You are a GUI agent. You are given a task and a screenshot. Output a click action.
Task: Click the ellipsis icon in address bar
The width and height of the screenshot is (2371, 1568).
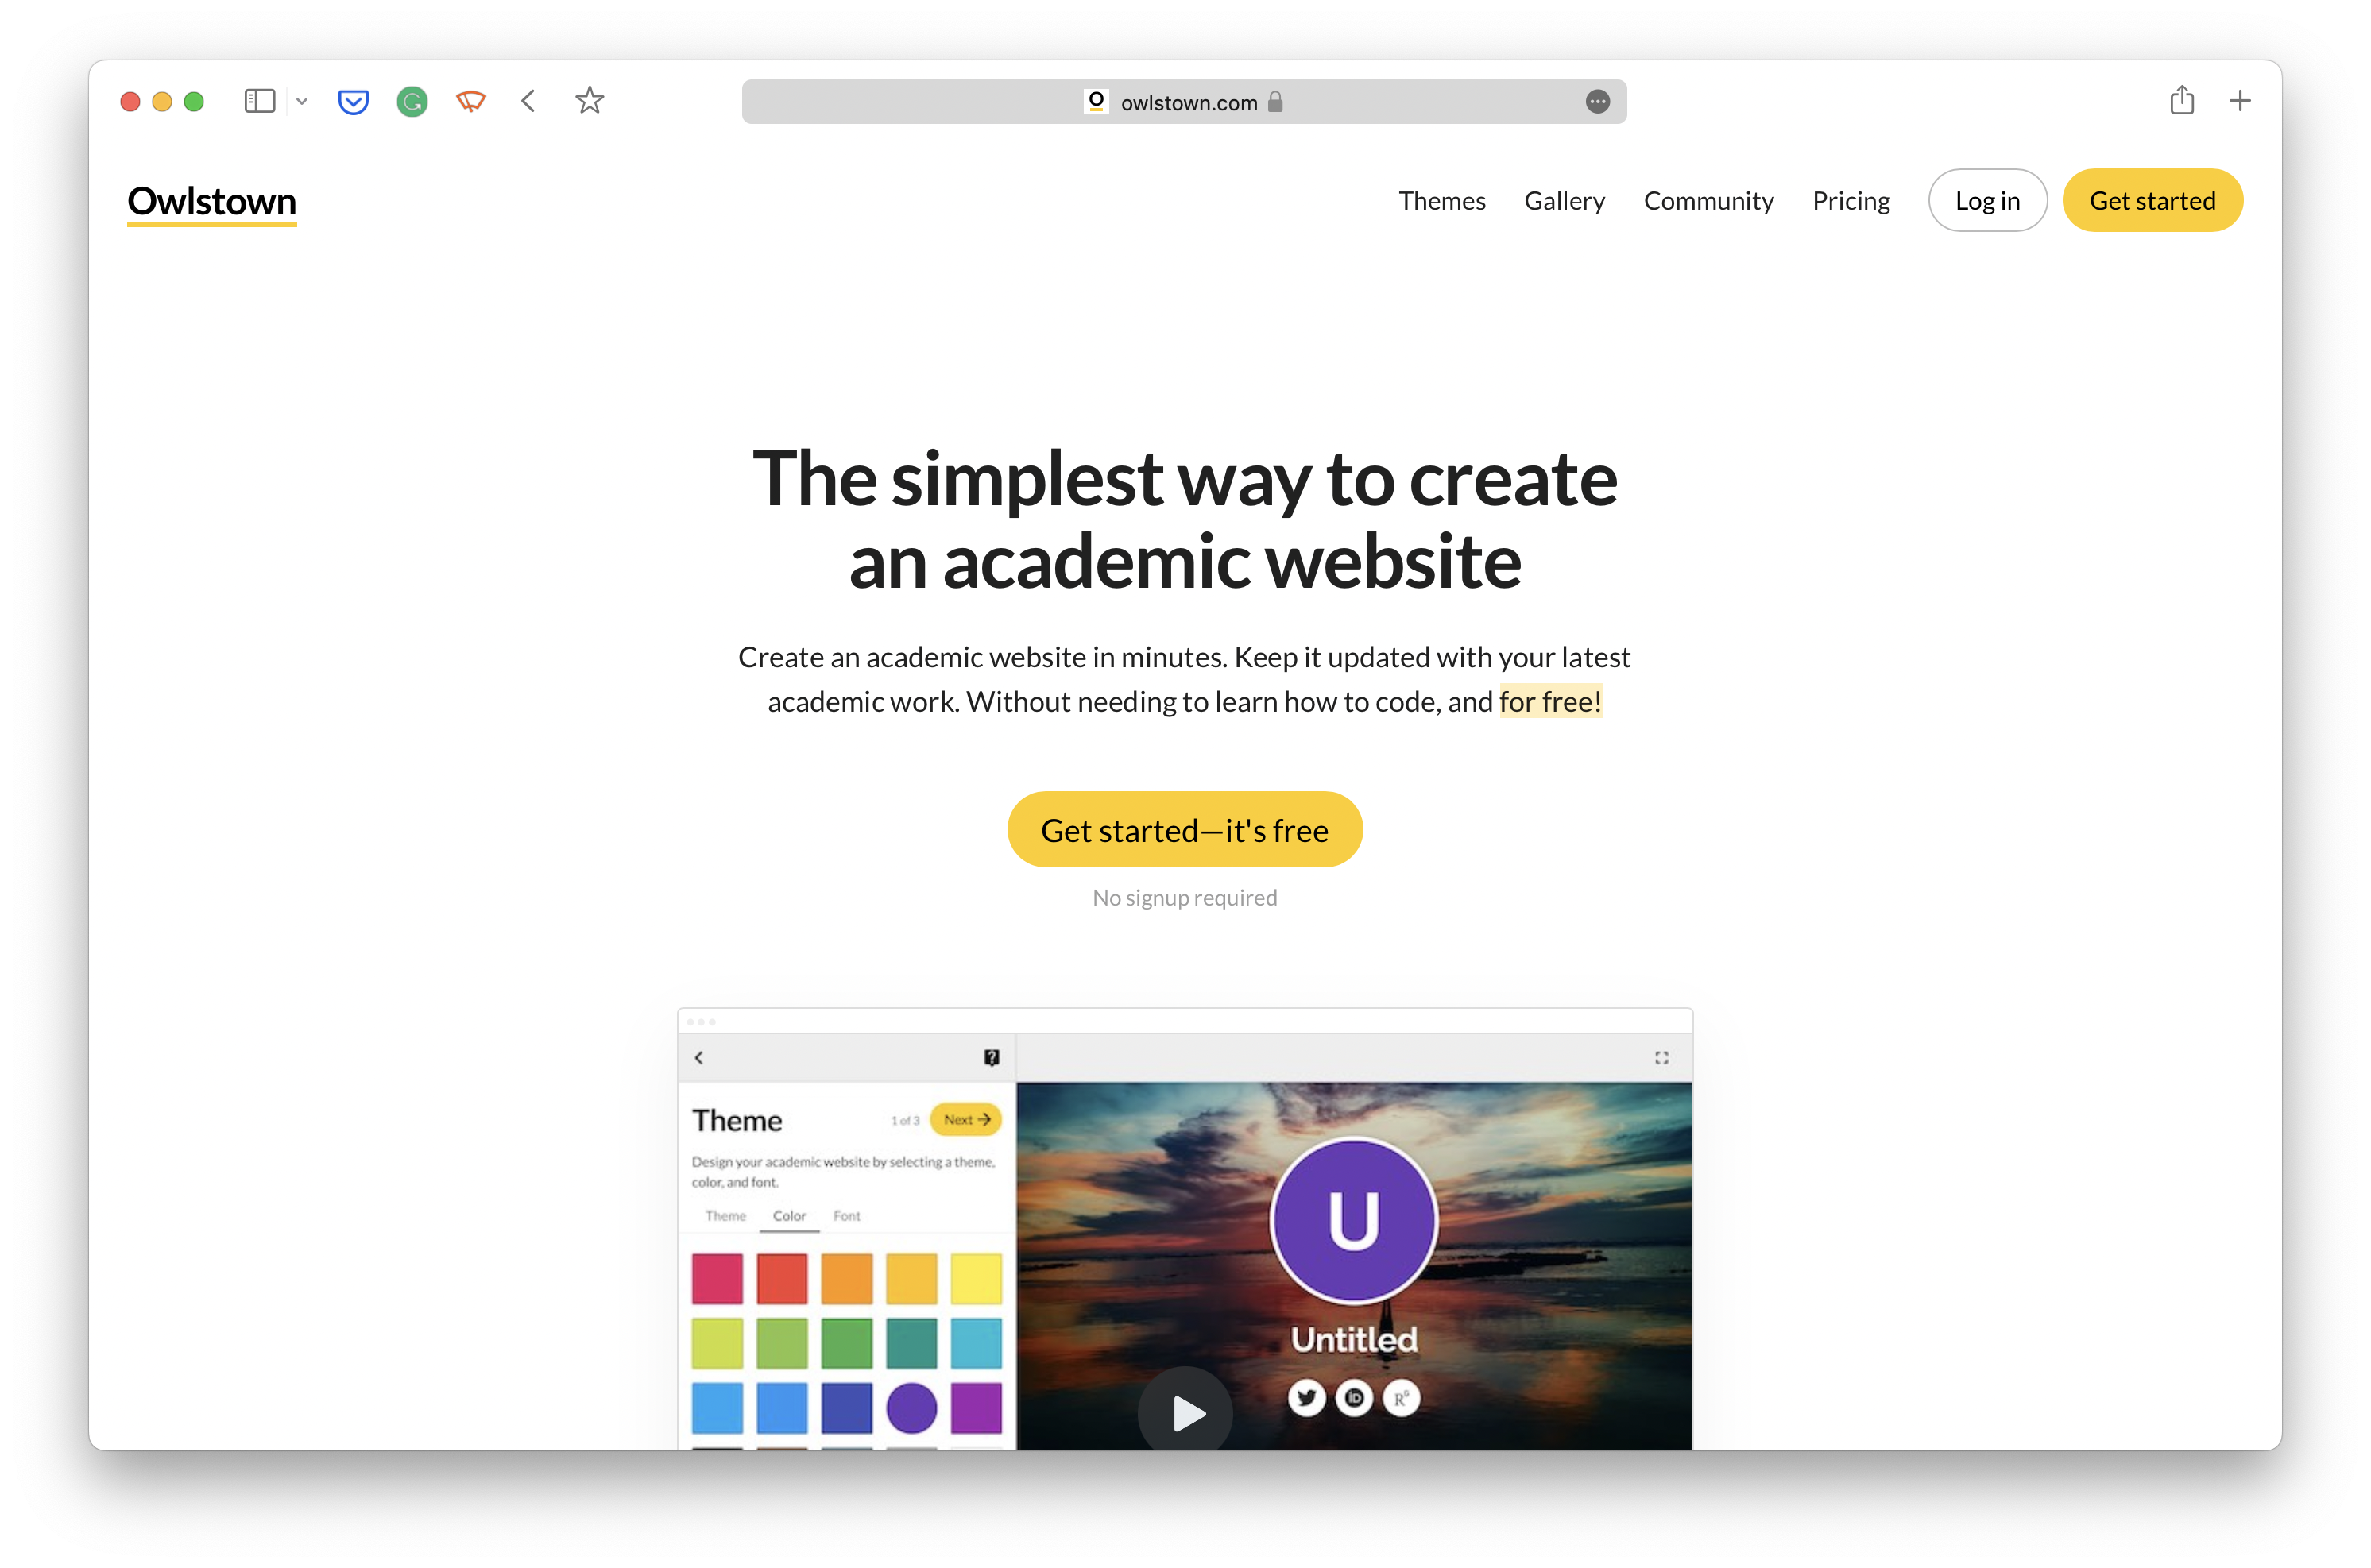[1597, 102]
